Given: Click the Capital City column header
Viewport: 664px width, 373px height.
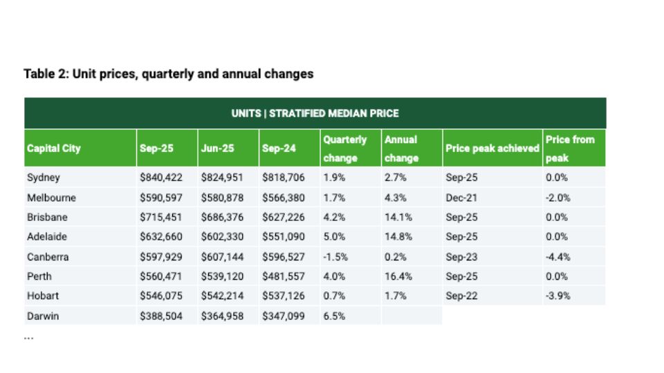Looking at the screenshot, I should point(54,149).
